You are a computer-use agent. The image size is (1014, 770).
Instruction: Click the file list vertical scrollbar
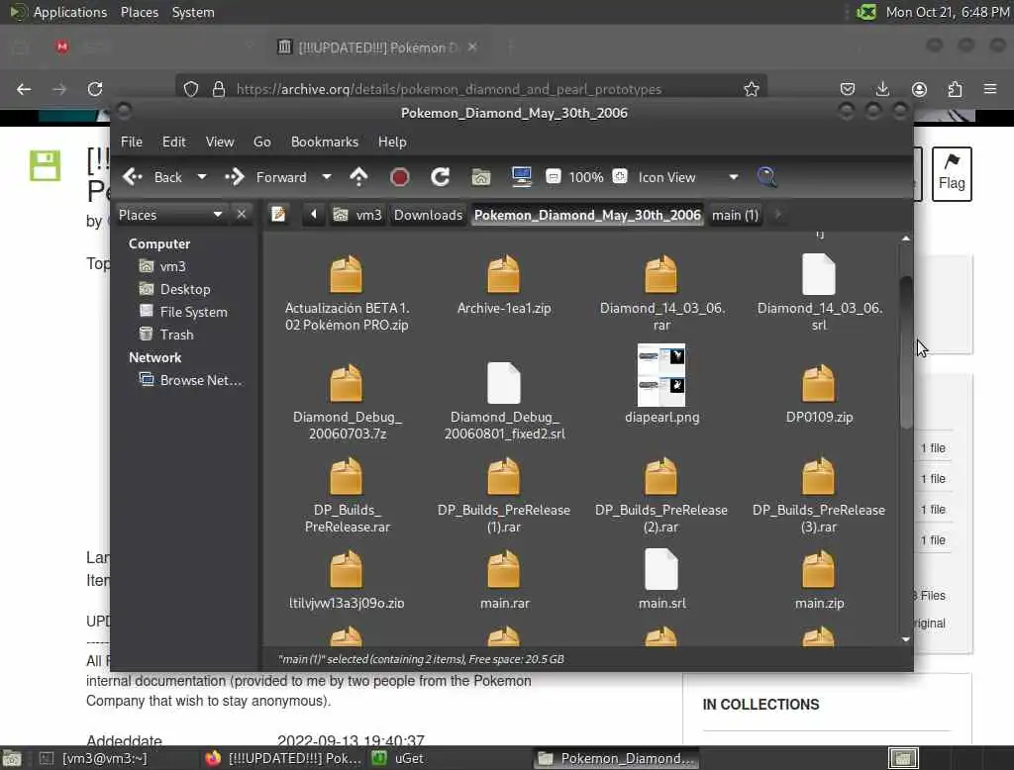pos(906,352)
